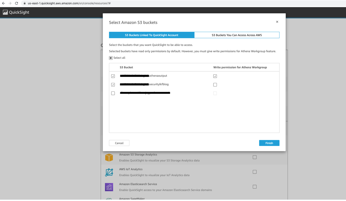Enable Athena write permission for securitylkfblog
This screenshot has height=201, width=346.
(x=215, y=85)
